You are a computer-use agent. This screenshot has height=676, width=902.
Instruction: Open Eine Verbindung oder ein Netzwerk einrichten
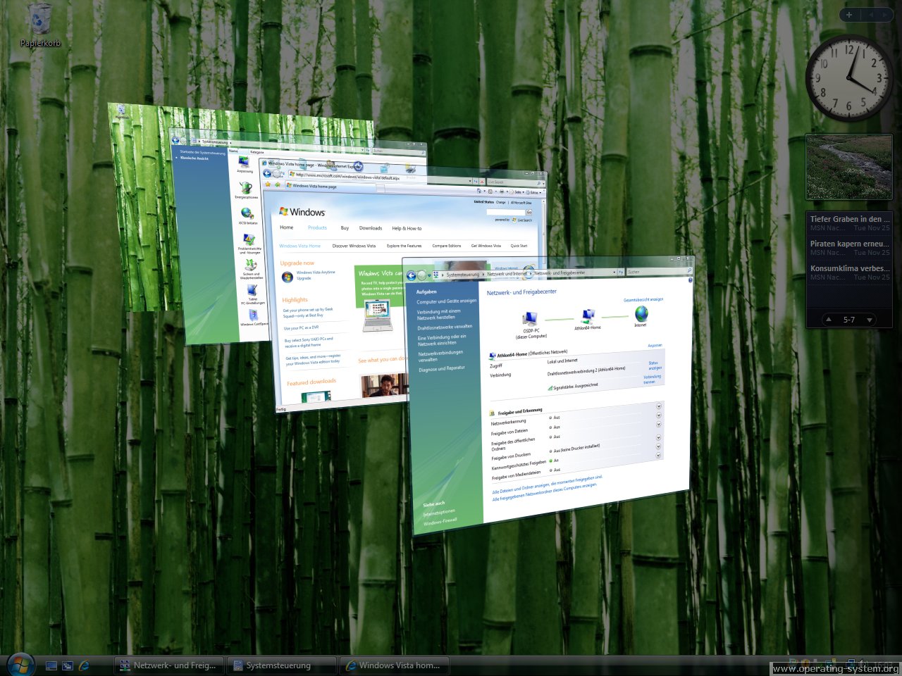pos(442,340)
